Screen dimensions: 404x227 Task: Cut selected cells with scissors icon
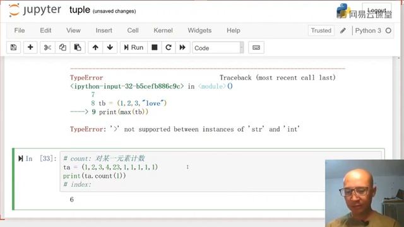[x=47, y=47]
